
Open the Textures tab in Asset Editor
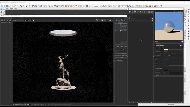click(140, 12)
